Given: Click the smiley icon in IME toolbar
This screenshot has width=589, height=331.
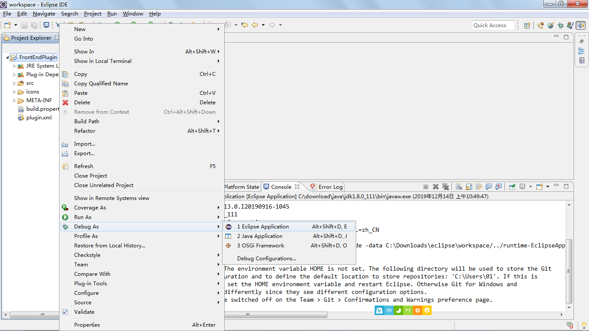Looking at the screenshot, I should 427,310.
